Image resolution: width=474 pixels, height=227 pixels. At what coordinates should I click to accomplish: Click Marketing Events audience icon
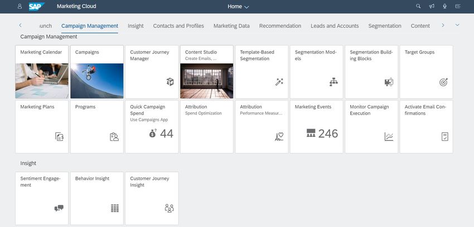[311, 133]
